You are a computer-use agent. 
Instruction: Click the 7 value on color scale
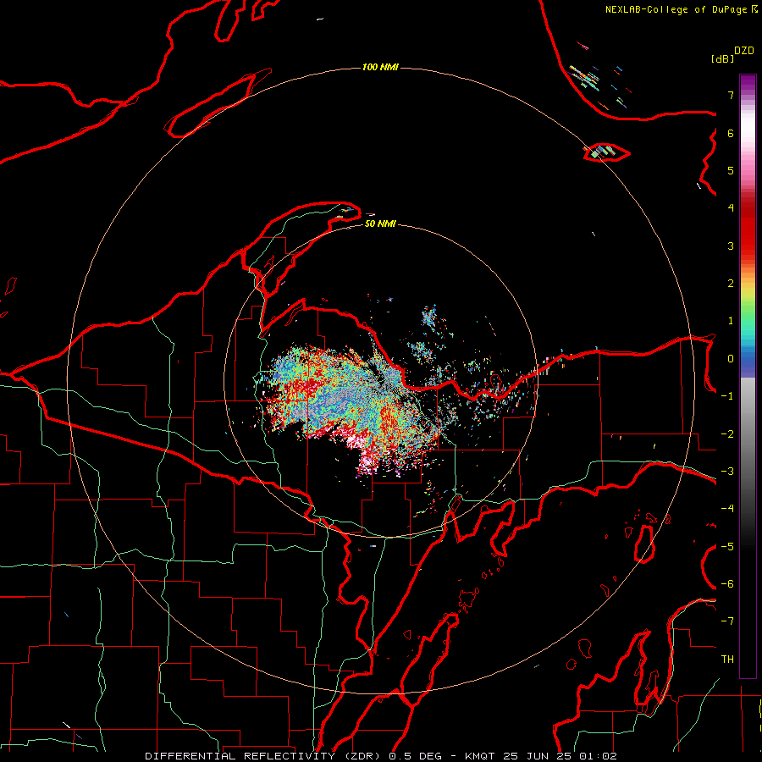[x=731, y=95]
